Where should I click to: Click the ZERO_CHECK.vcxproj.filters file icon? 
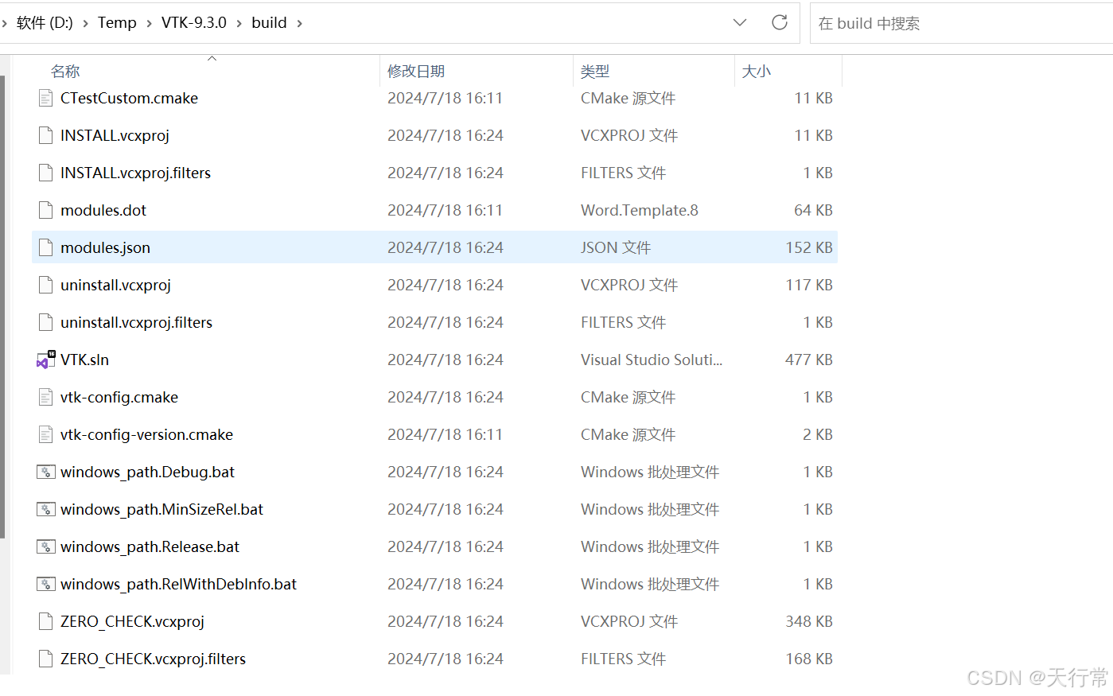[x=46, y=659]
